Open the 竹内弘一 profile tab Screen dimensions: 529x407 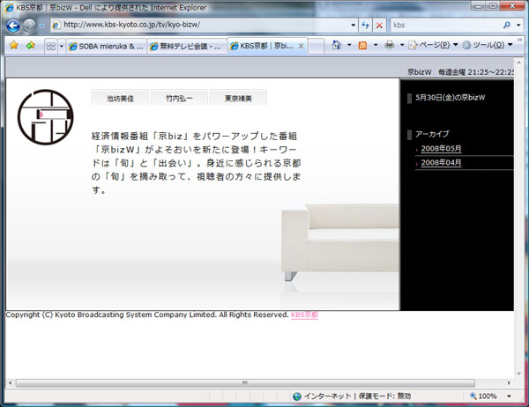point(179,98)
